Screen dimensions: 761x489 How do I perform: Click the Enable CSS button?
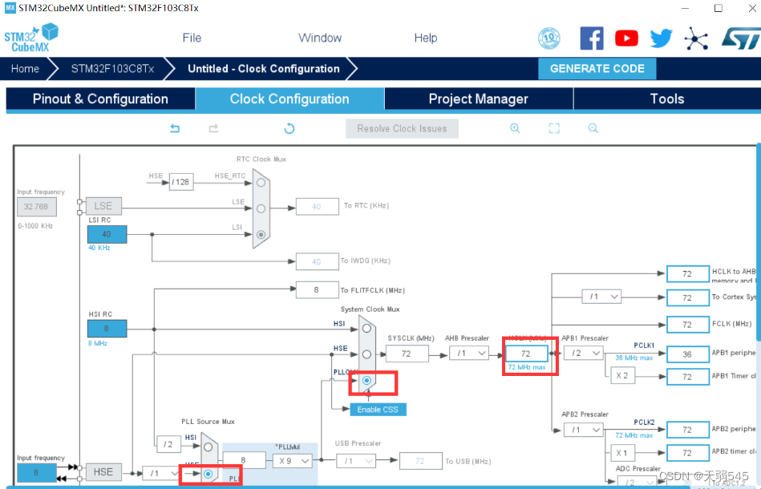click(378, 410)
